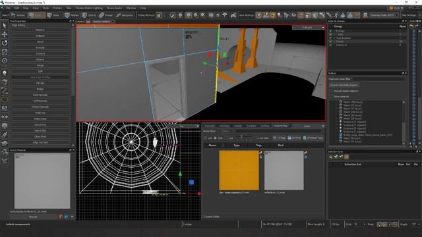Click the Extrude button in Edge Editing
Viewport: 422px width, 237px height.
point(40,47)
